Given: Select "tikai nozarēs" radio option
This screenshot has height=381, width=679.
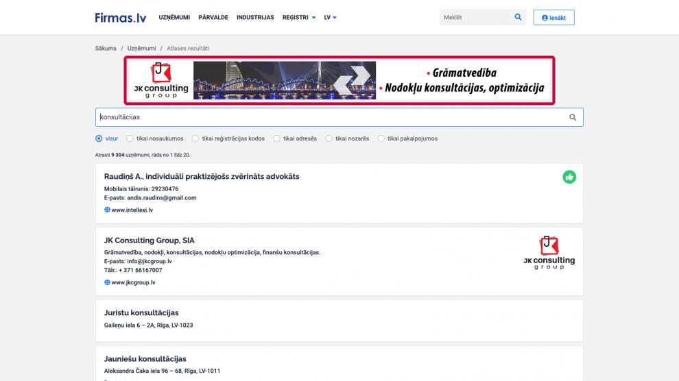Looking at the screenshot, I should pos(329,138).
